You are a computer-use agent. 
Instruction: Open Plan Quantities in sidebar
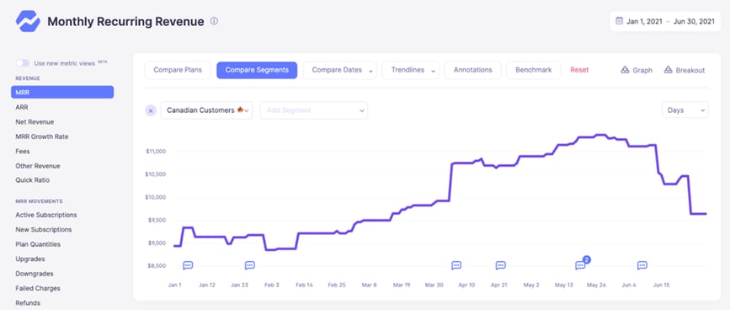[38, 244]
